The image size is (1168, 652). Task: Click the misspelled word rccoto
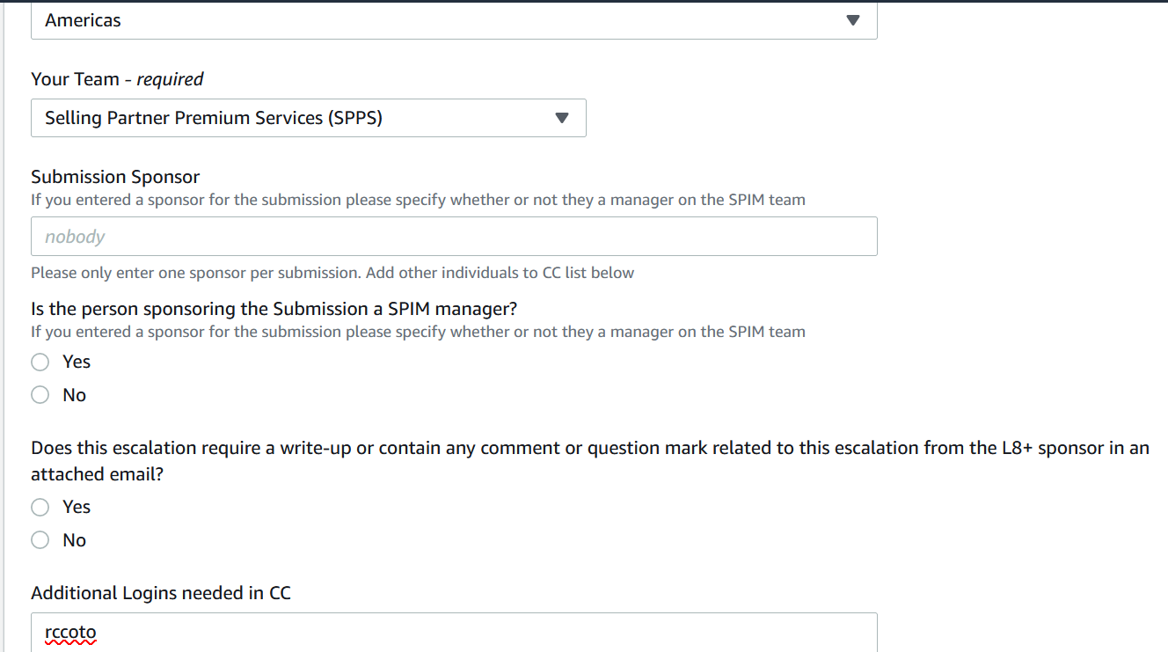coord(70,633)
